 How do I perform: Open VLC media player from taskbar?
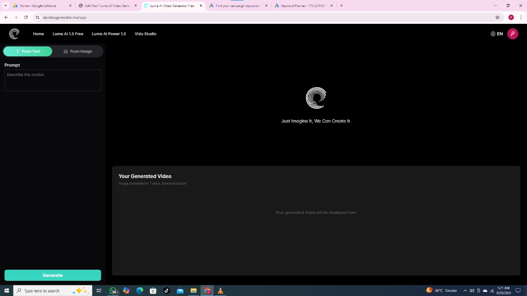pos(220,291)
